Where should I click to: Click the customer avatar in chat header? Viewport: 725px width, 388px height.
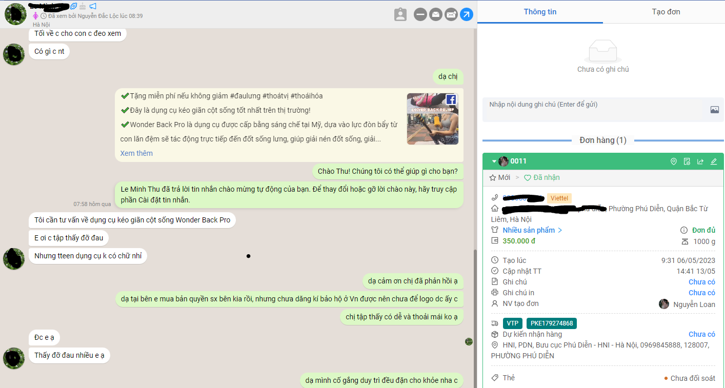click(x=15, y=14)
